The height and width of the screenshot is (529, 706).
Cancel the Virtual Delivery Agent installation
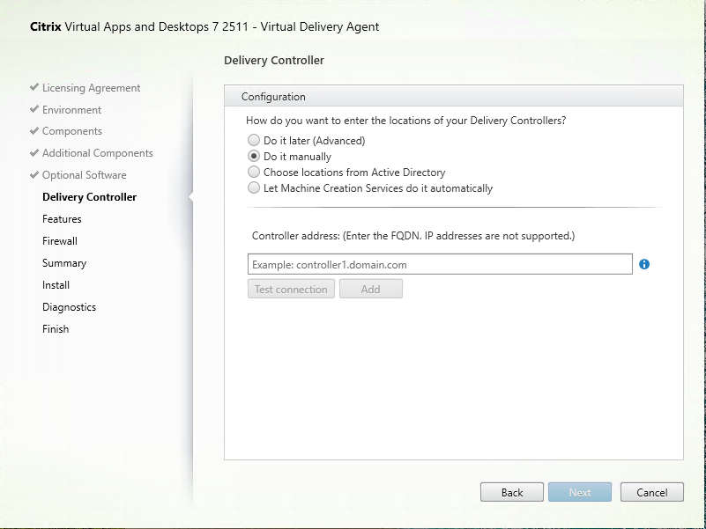[652, 492]
